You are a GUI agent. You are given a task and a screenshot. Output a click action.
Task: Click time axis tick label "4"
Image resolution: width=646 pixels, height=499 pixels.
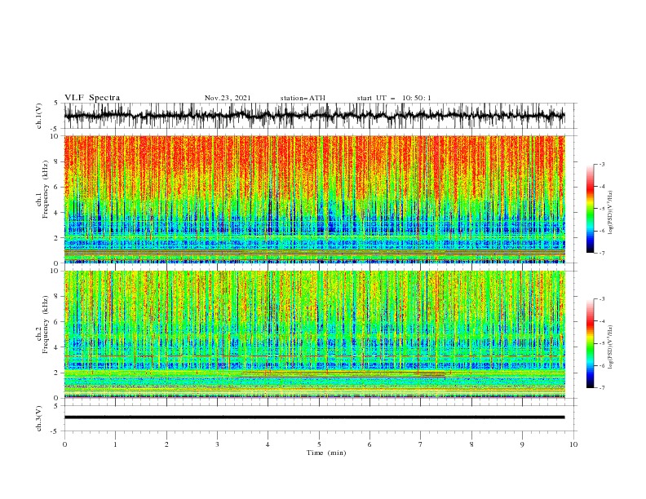pos(268,444)
